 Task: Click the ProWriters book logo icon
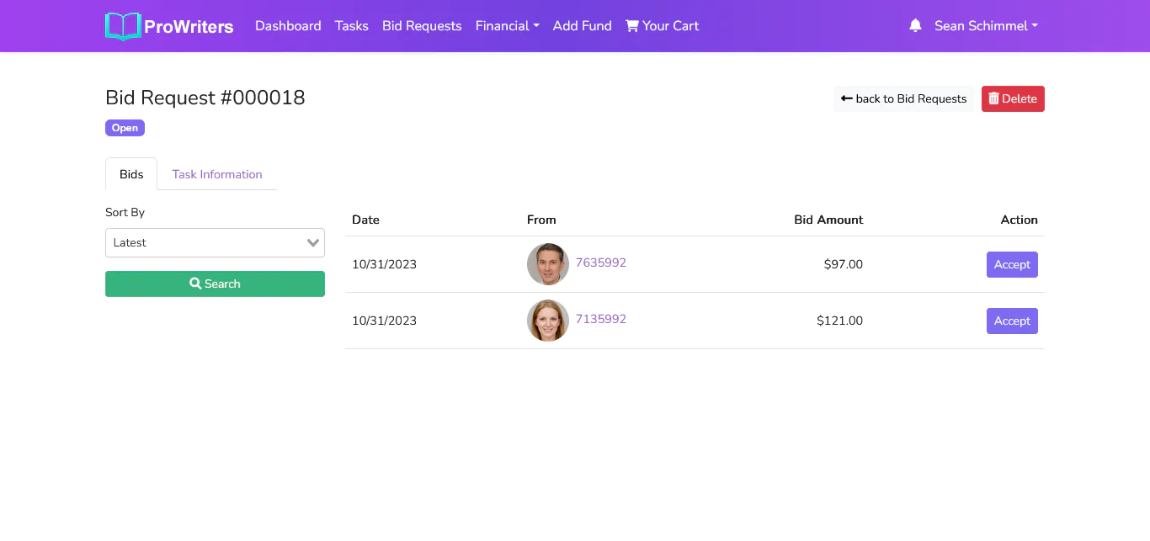123,26
